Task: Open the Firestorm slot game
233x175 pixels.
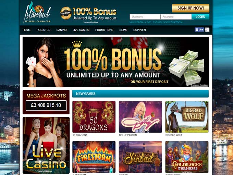Action: tap(94, 157)
